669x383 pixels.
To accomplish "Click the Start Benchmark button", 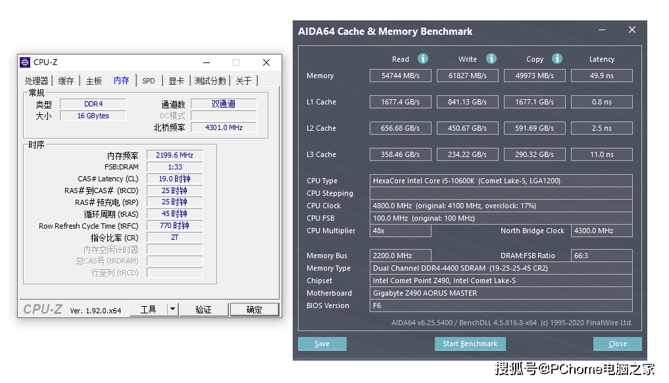I will pos(470,344).
